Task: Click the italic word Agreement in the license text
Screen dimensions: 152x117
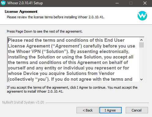Action: pos(67,46)
